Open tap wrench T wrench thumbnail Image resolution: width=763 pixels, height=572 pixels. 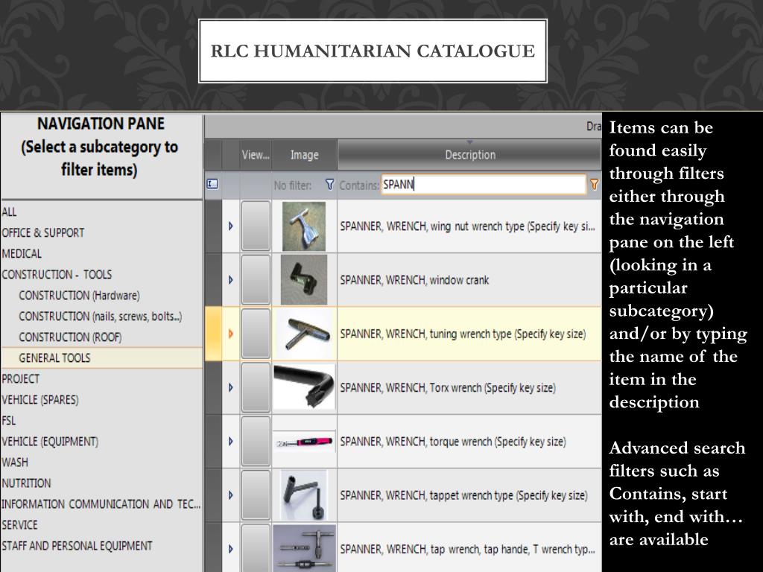[x=304, y=548]
